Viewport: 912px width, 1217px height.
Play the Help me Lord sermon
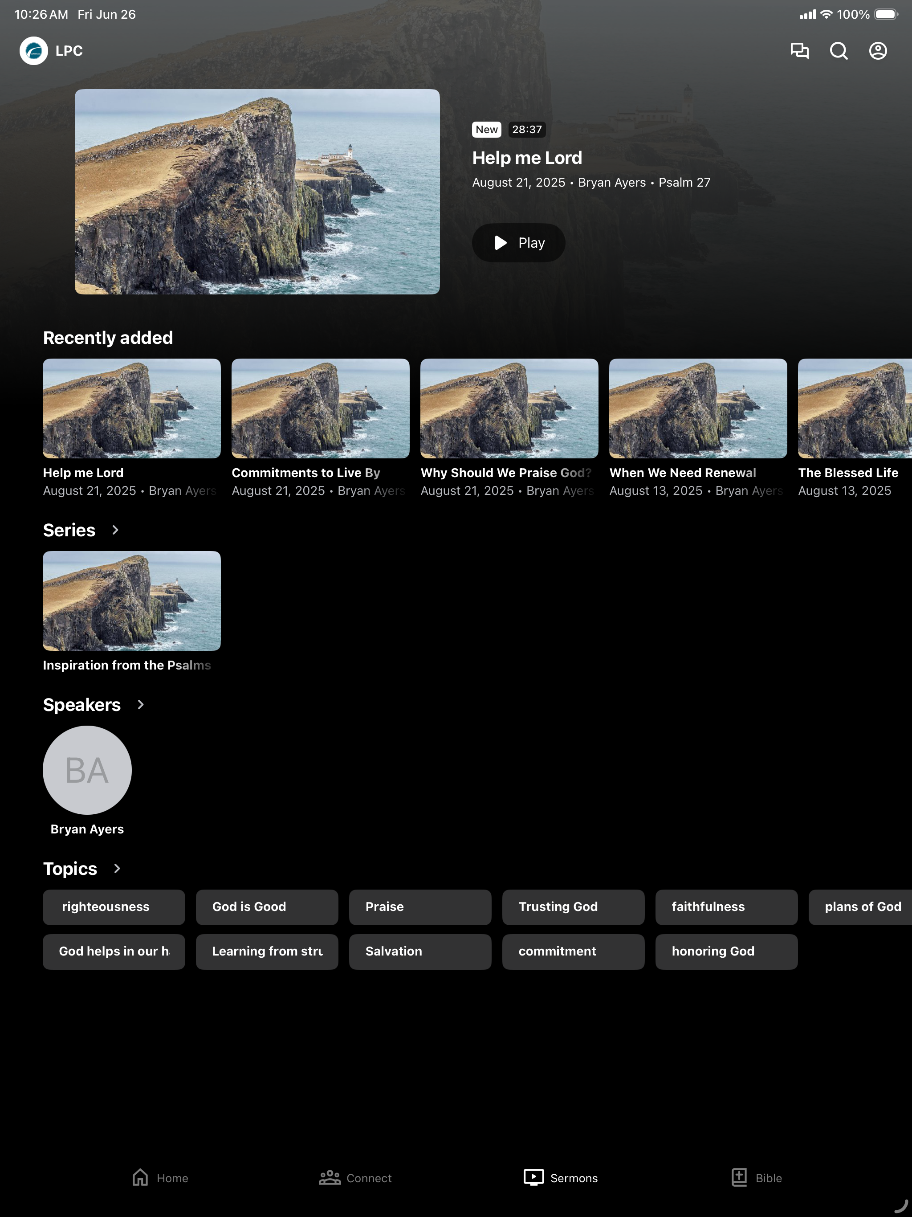[518, 243]
